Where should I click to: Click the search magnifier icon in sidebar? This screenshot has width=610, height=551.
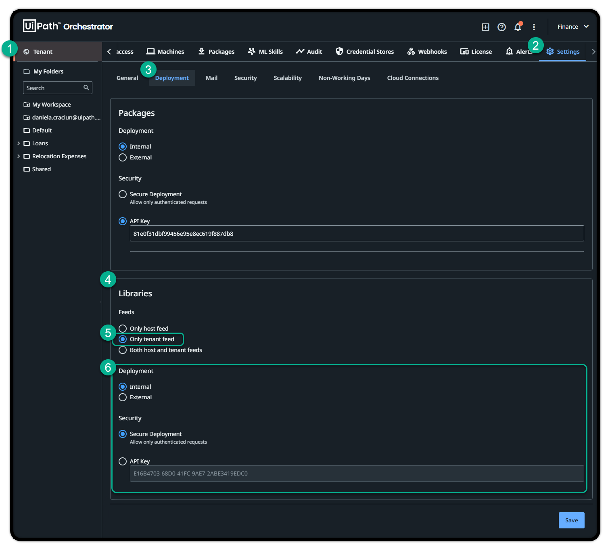coord(86,88)
